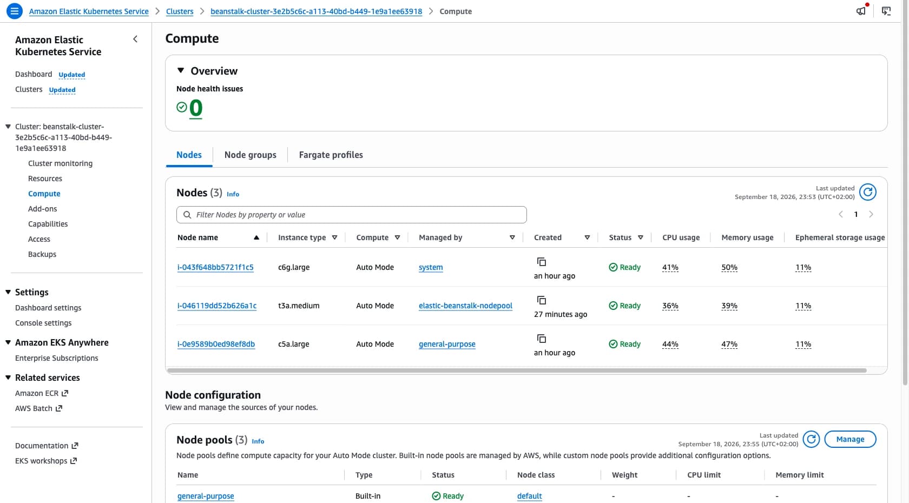Open Enterprise Subscriptions in sidebar
Viewport: 909px width, 503px height.
point(57,358)
